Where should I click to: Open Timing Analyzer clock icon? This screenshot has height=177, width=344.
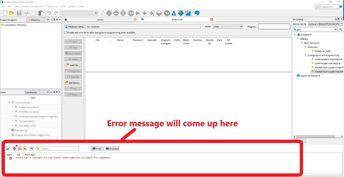[167, 13]
